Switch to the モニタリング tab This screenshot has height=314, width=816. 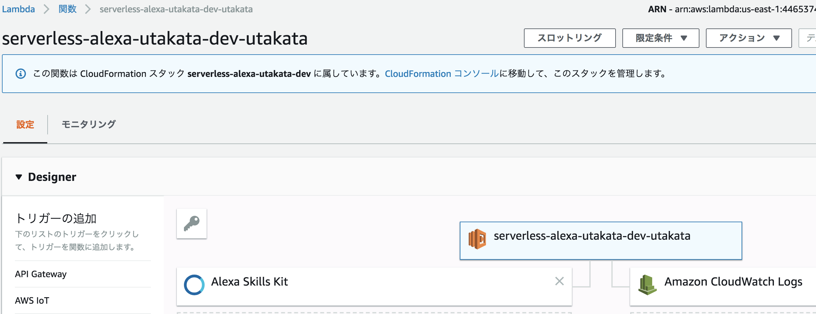tap(88, 125)
